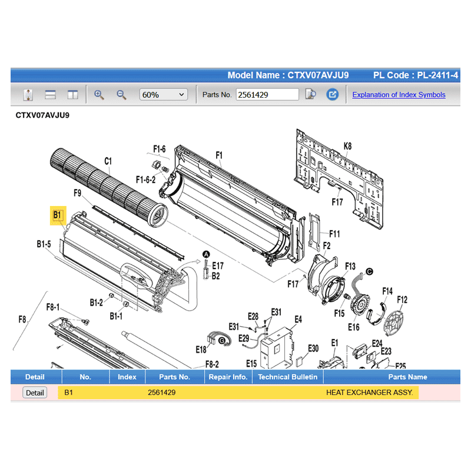This screenshot has width=471, height=471.
Task: Click the Repair Info. column header
Action: (x=228, y=377)
